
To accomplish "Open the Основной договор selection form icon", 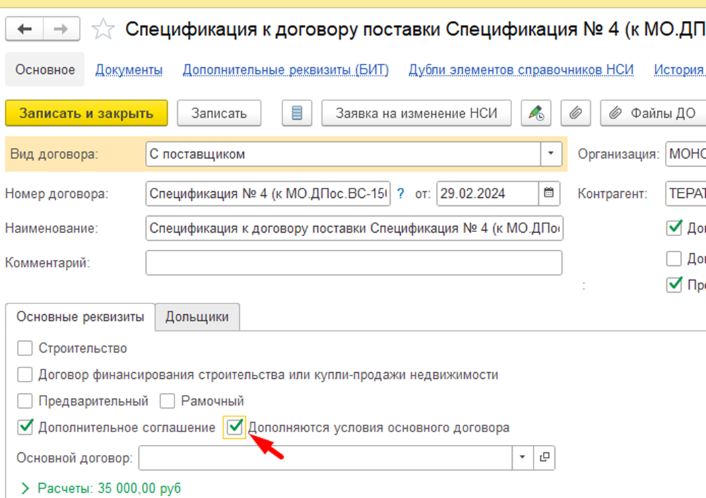I will [544, 458].
